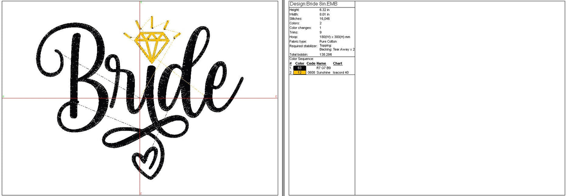Click the R7 G7 B9 color name
The height and width of the screenshot is (196, 566).
point(324,68)
